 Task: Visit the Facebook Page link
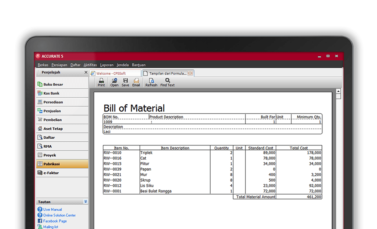point(55,221)
